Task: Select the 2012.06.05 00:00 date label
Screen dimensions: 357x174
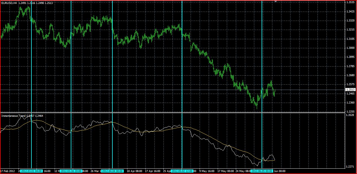Action: point(262,171)
